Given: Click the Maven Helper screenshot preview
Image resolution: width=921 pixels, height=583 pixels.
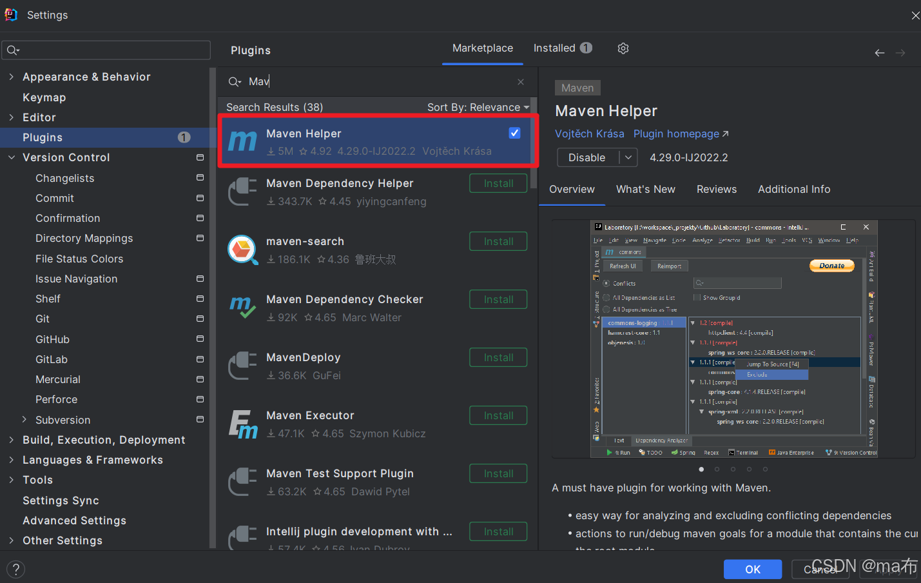Looking at the screenshot, I should (734, 339).
